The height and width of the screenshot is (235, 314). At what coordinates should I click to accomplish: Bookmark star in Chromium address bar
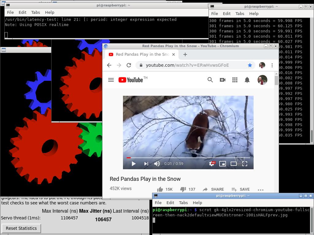[x=250, y=65]
